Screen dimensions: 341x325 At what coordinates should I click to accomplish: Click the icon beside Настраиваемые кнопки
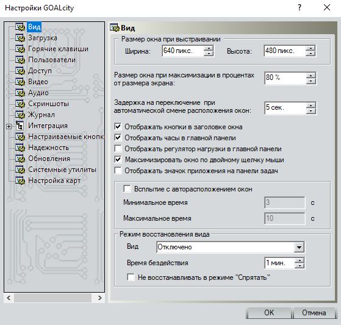click(x=20, y=137)
